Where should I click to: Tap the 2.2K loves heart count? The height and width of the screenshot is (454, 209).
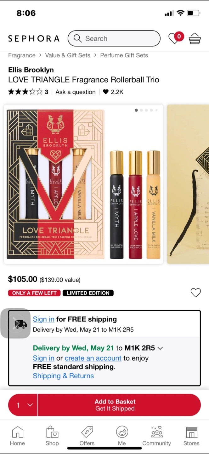(113, 92)
